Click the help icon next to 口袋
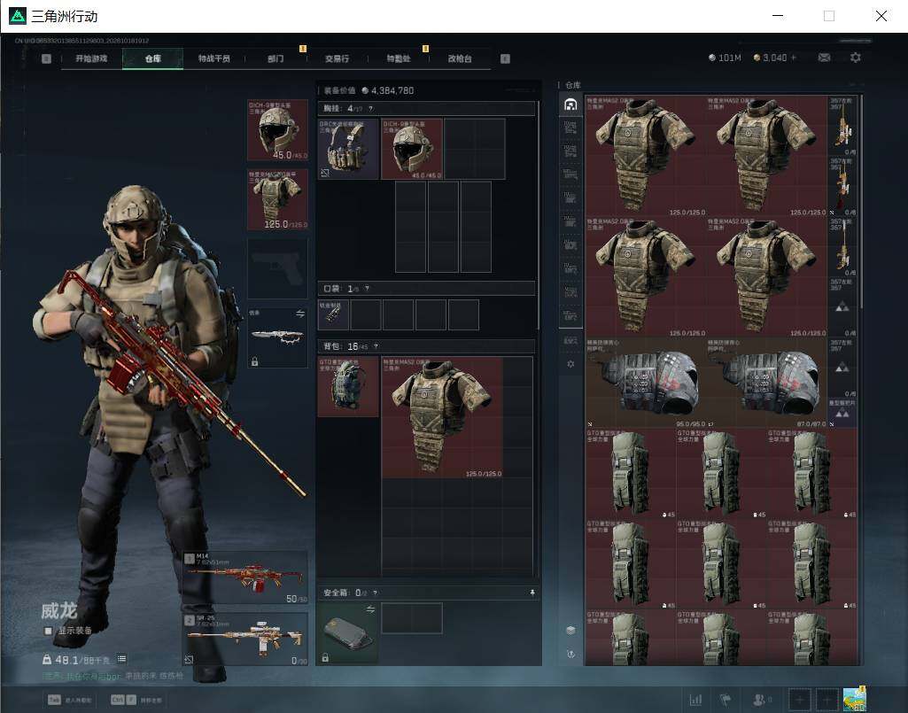The height and width of the screenshot is (713, 908). (x=367, y=289)
